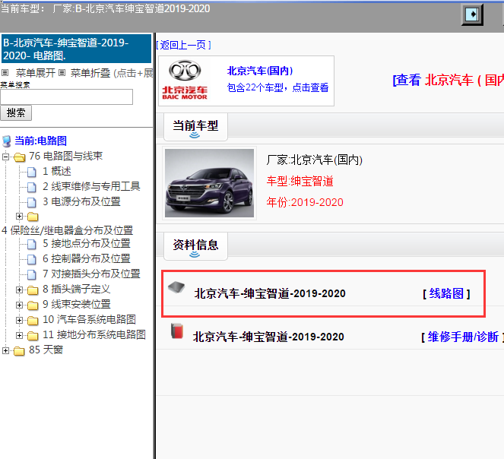Image resolution: width=504 pixels, height=459 pixels.
Task: Click 菜单折叠 text
Action: (90, 73)
